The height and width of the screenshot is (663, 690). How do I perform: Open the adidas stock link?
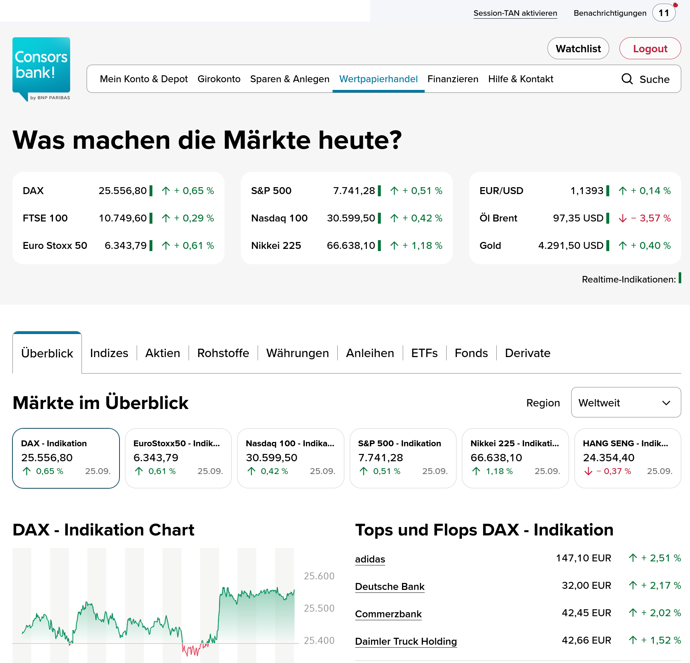(370, 559)
